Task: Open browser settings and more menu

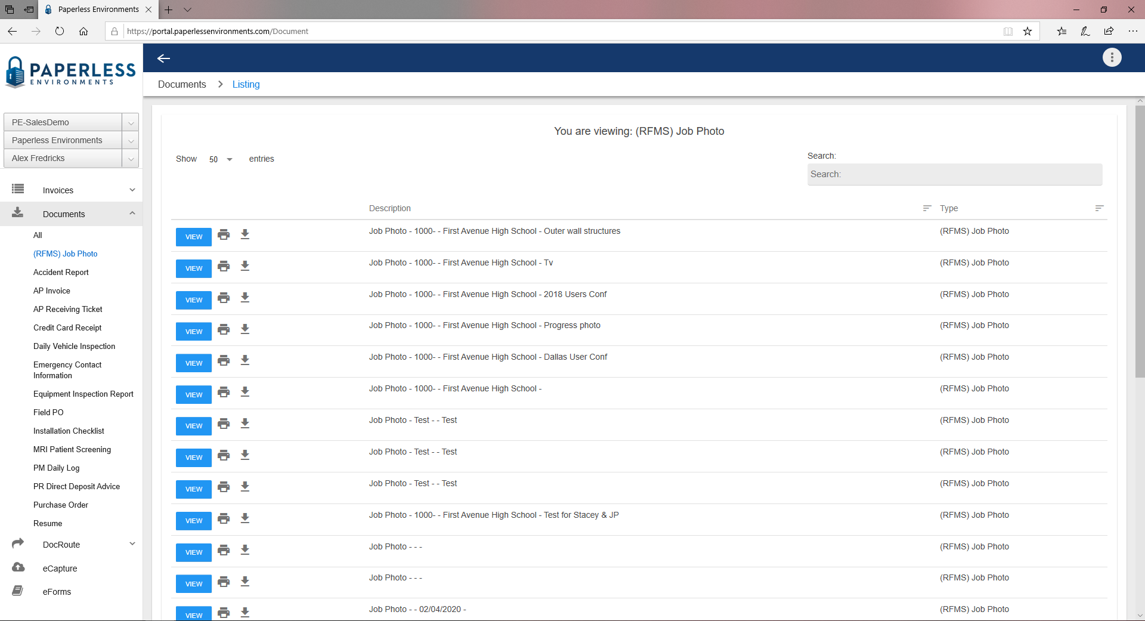Action: (1132, 32)
